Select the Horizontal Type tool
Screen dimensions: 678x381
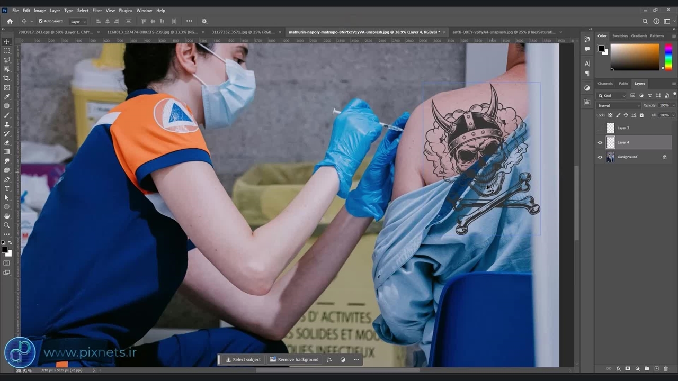click(x=7, y=188)
